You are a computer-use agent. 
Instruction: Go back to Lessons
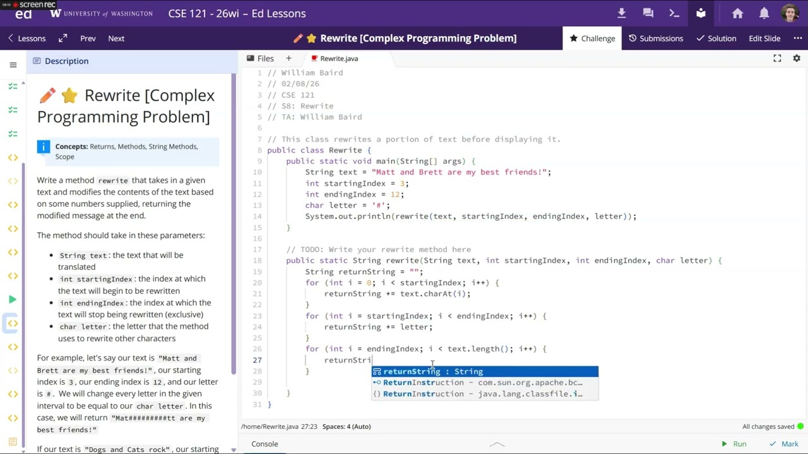coord(27,38)
